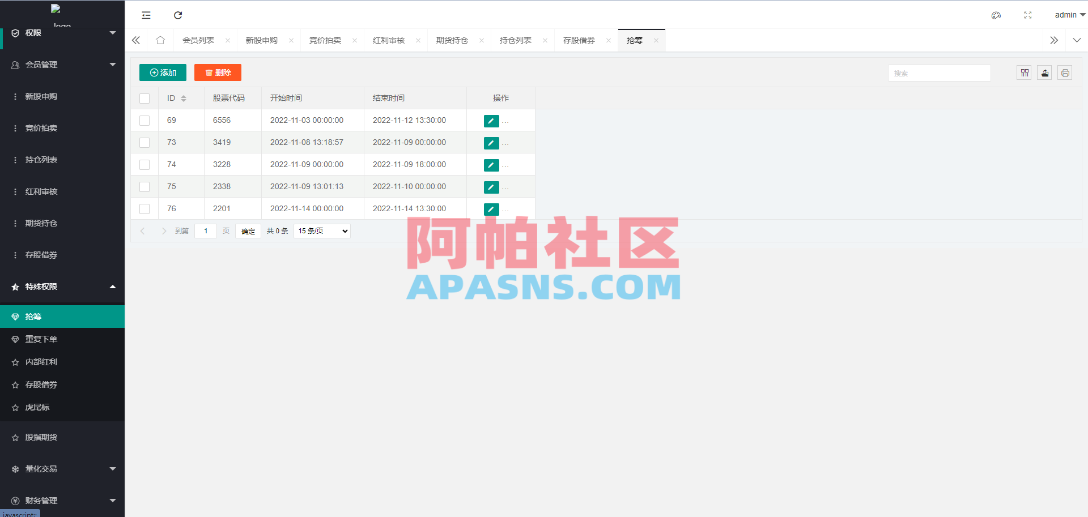The image size is (1088, 517).
Task: Enter fullscreen using the expand icon
Action: coord(1027,15)
